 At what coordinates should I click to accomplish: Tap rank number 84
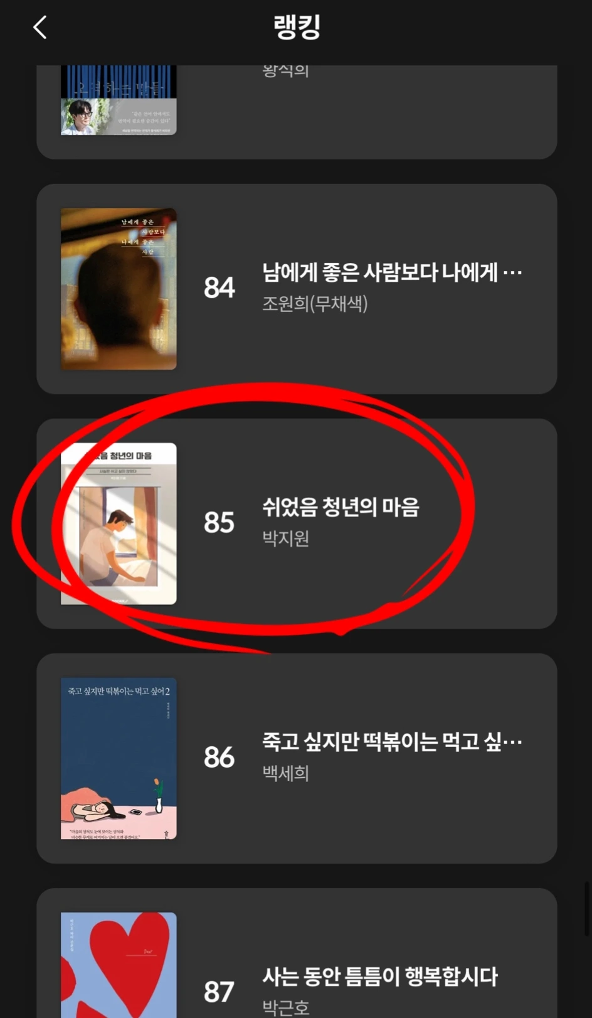219,288
